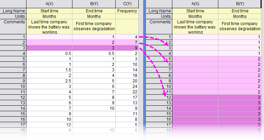Screen dimensions: 264x140
Task: Click the Comments row label in right worksheet
Action: 159,26
